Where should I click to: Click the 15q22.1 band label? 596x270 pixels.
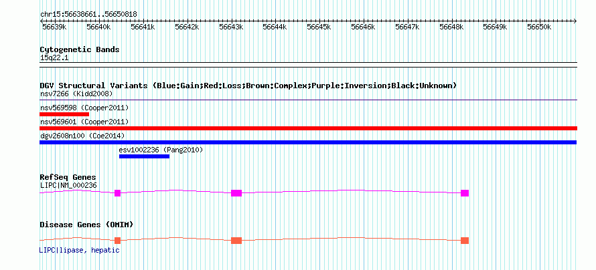tap(54, 58)
